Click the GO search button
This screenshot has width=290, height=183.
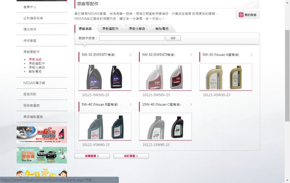pos(173,38)
